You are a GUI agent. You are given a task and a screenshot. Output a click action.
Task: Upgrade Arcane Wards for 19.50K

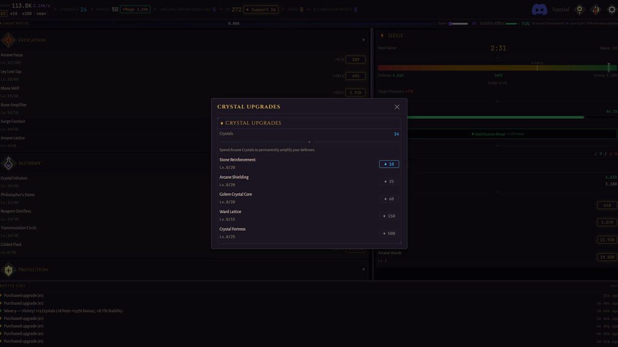click(607, 257)
